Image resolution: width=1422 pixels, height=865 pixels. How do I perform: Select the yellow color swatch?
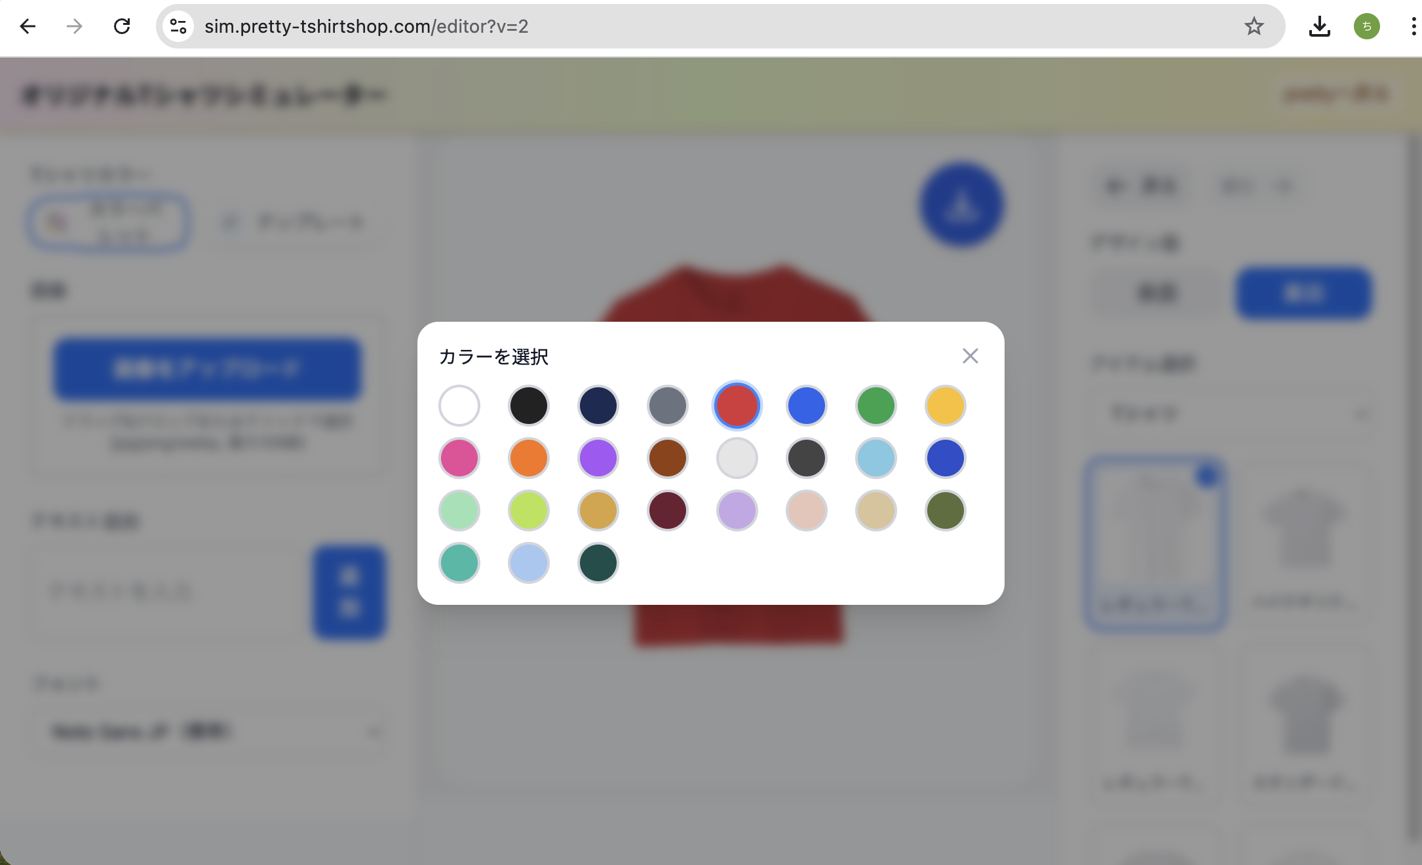tap(946, 406)
